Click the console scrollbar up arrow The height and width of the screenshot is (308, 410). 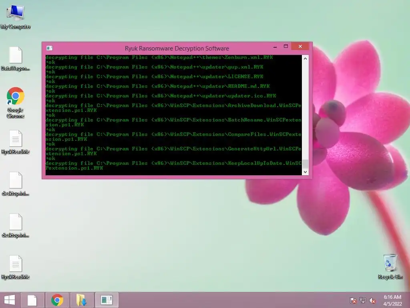coord(305,59)
